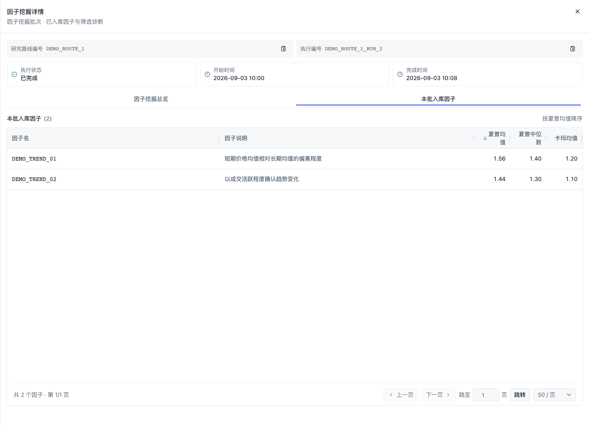The width and height of the screenshot is (589, 425).
Task: Click Calmar mean value 1.10
Action: pyautogui.click(x=571, y=179)
